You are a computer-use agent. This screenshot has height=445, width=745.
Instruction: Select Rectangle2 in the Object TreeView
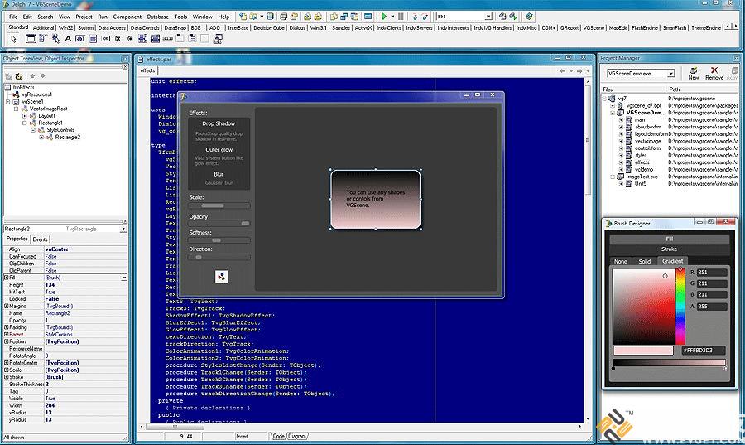click(x=67, y=137)
